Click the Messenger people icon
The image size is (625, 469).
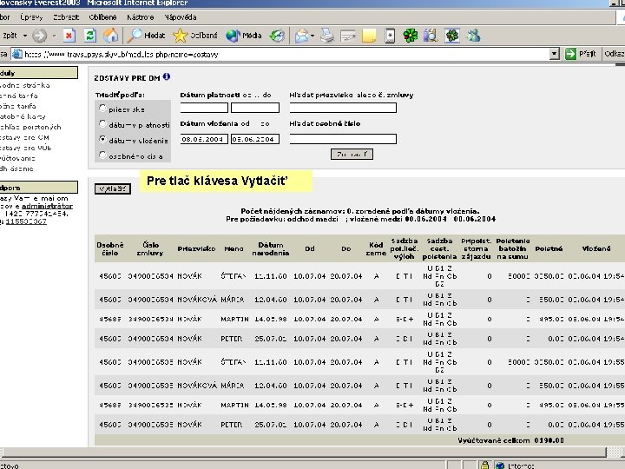474,36
